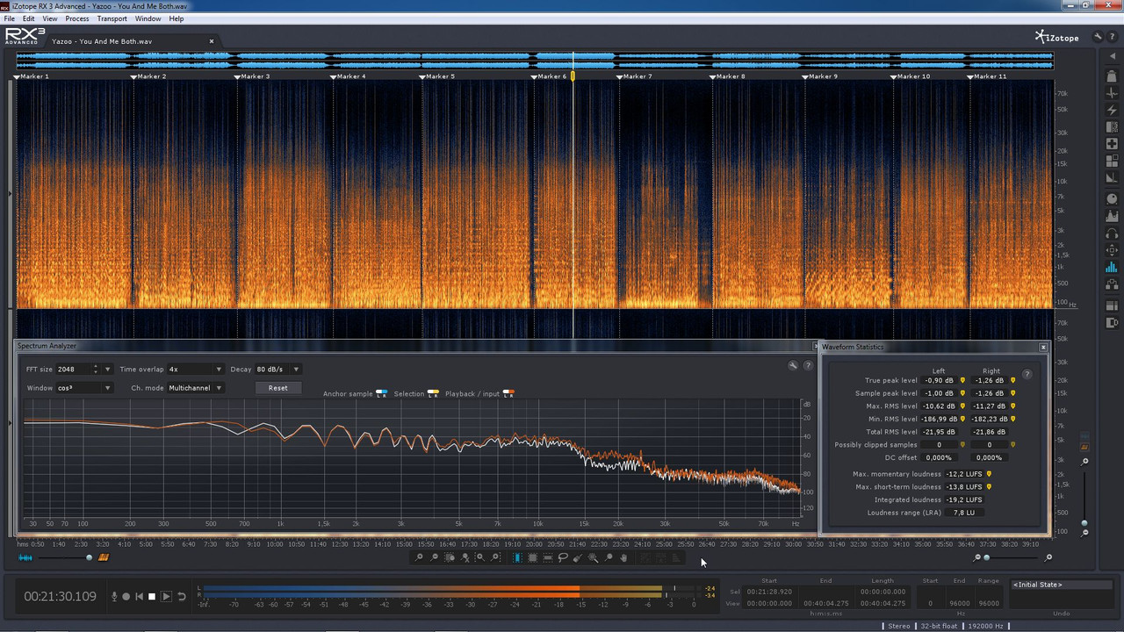Screen dimensions: 1124x632
Task: Select the Time-frequency selection tool
Action: click(532, 557)
